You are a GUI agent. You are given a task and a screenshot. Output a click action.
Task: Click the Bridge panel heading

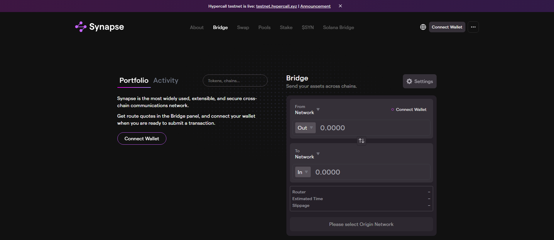tap(297, 78)
